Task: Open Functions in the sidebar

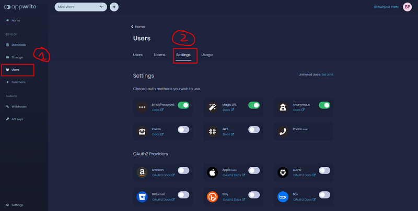Action: pyautogui.click(x=16, y=82)
